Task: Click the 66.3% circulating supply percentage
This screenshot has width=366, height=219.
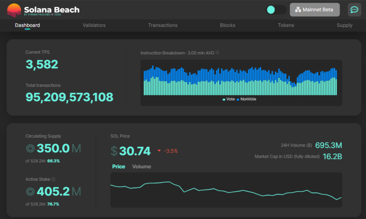Action: tap(54, 161)
